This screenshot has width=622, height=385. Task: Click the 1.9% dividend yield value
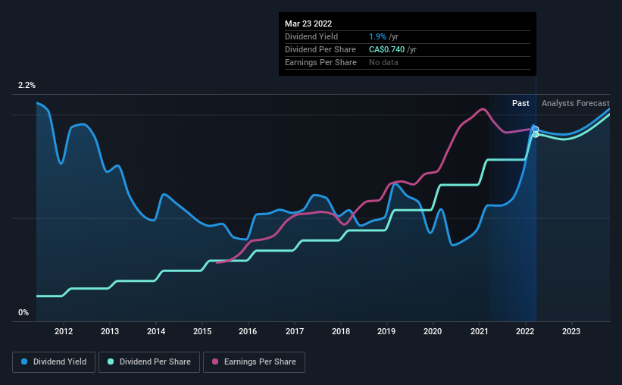pos(377,36)
